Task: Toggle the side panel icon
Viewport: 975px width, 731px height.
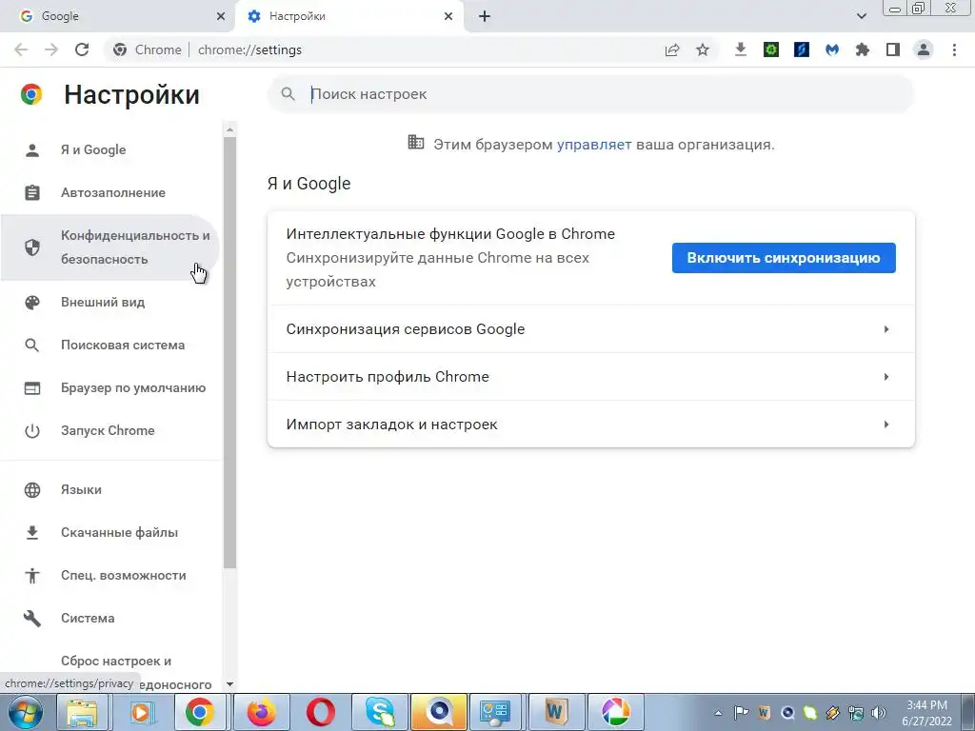Action: (x=893, y=49)
